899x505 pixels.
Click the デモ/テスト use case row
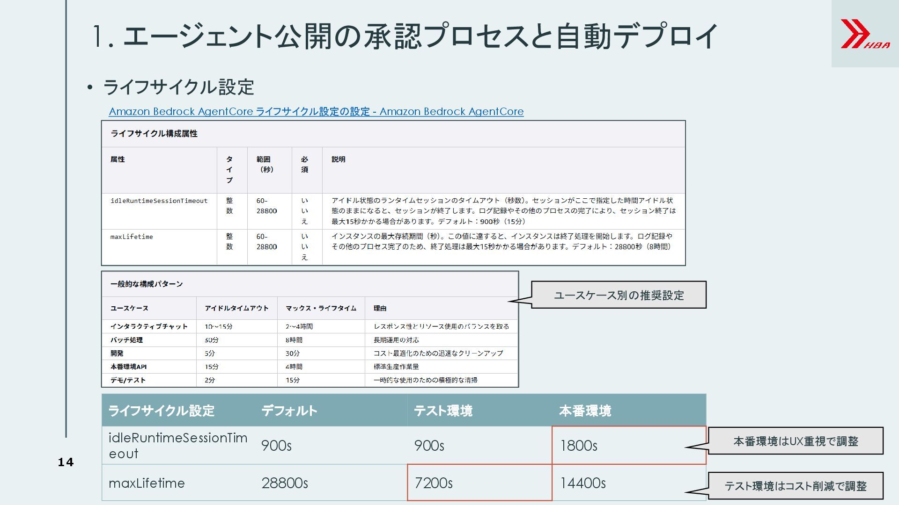click(128, 380)
